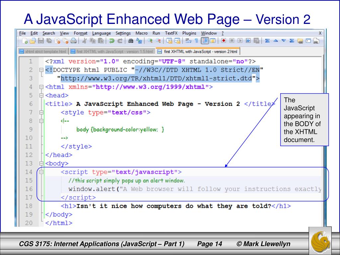Screen dimensions: 340x255
Task: Click the synchronize horizontal scrolling icon
Action: (177, 41)
